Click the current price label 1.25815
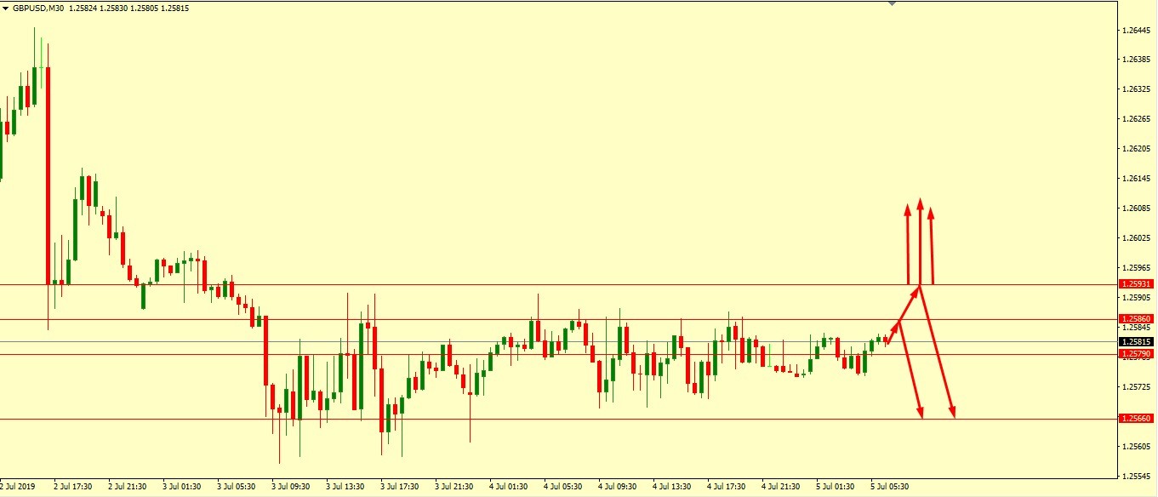 point(1136,342)
